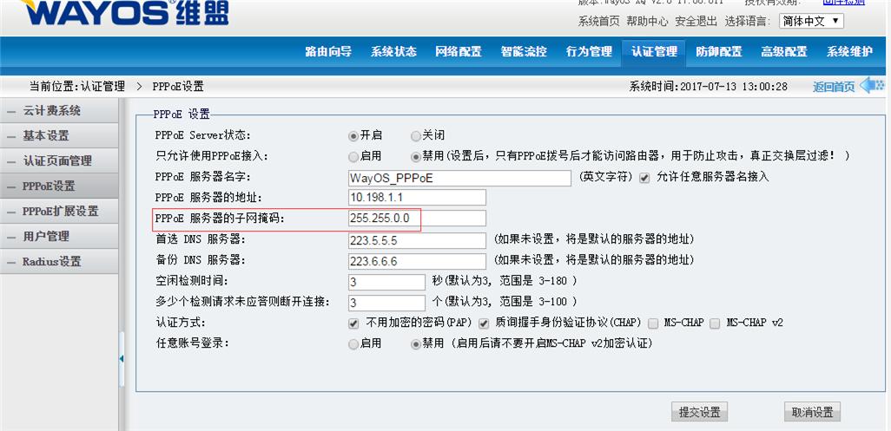Select 关闭 for PPPoE Server状态
The width and height of the screenshot is (891, 431).
416,135
